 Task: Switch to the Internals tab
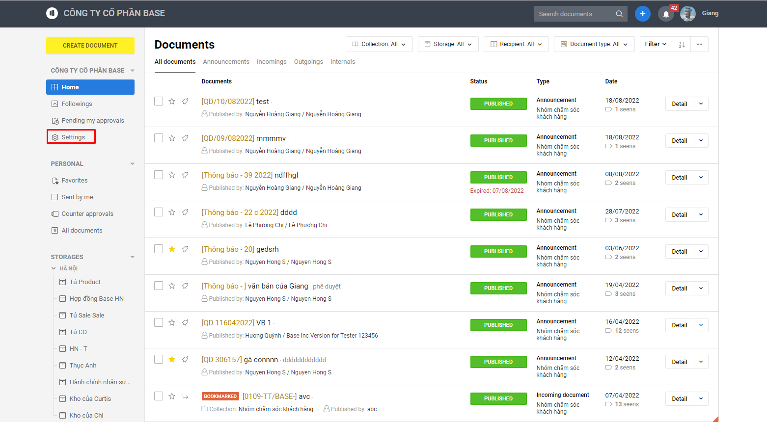pos(343,62)
